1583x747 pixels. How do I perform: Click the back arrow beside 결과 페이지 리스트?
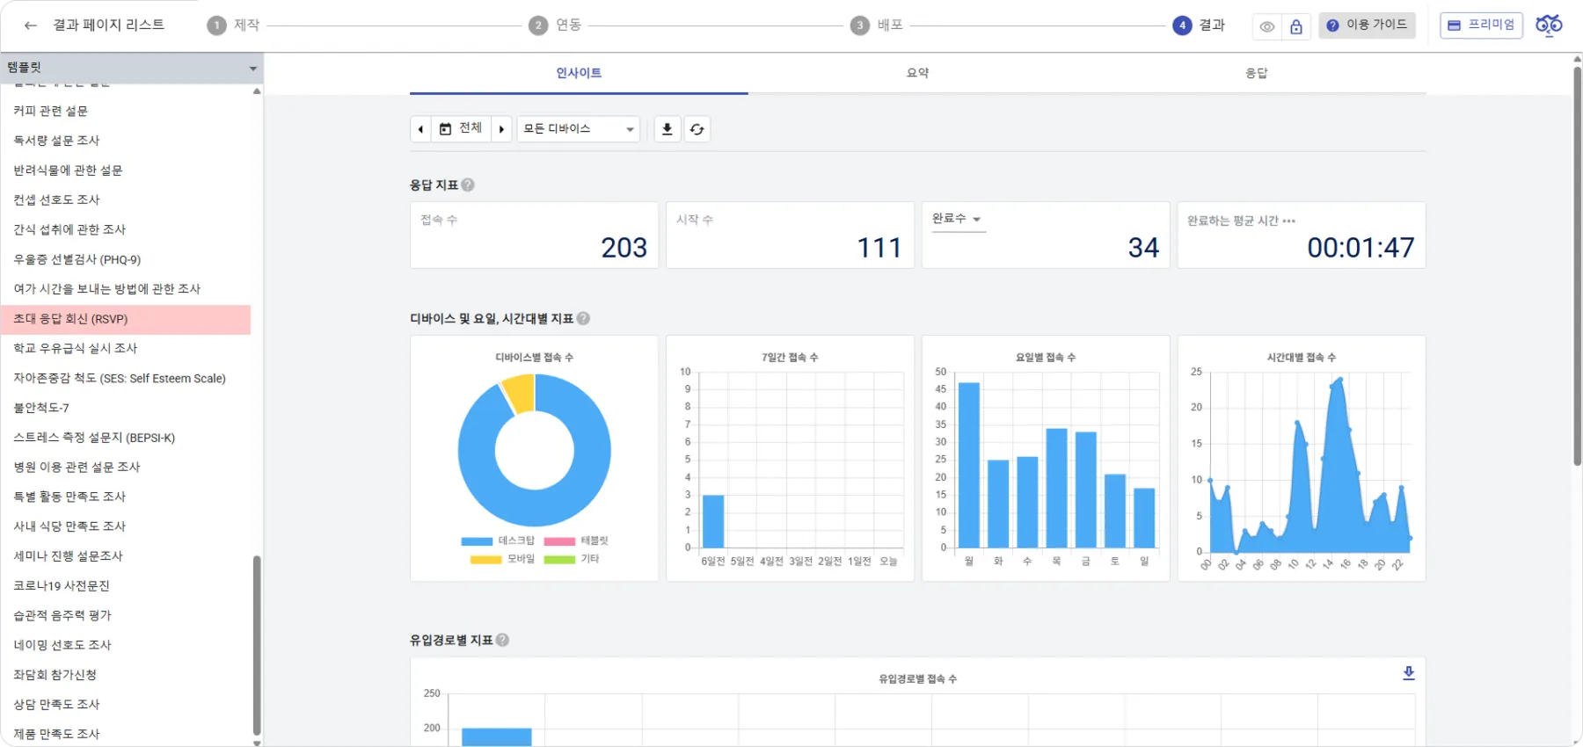(31, 25)
